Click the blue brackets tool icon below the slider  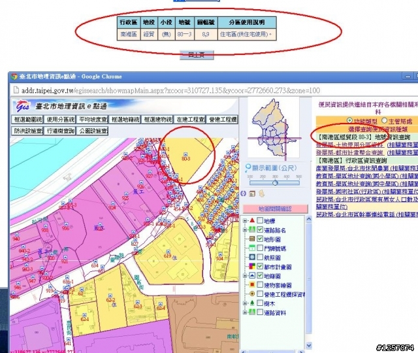pyautogui.click(x=243, y=193)
